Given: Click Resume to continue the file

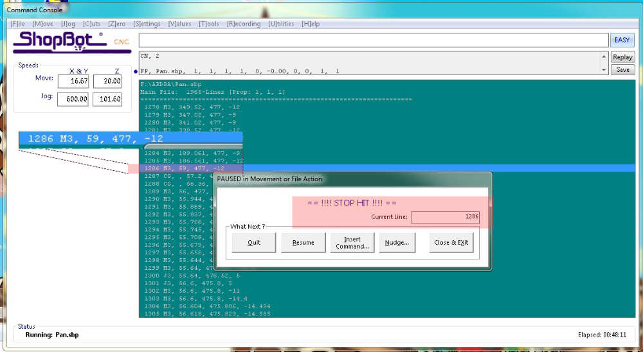Looking at the screenshot, I should point(303,243).
